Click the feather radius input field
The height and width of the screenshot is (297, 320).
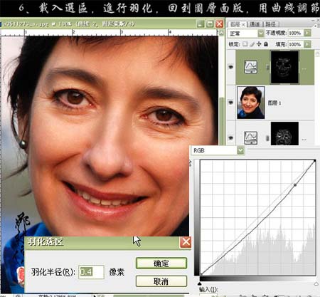click(91, 272)
